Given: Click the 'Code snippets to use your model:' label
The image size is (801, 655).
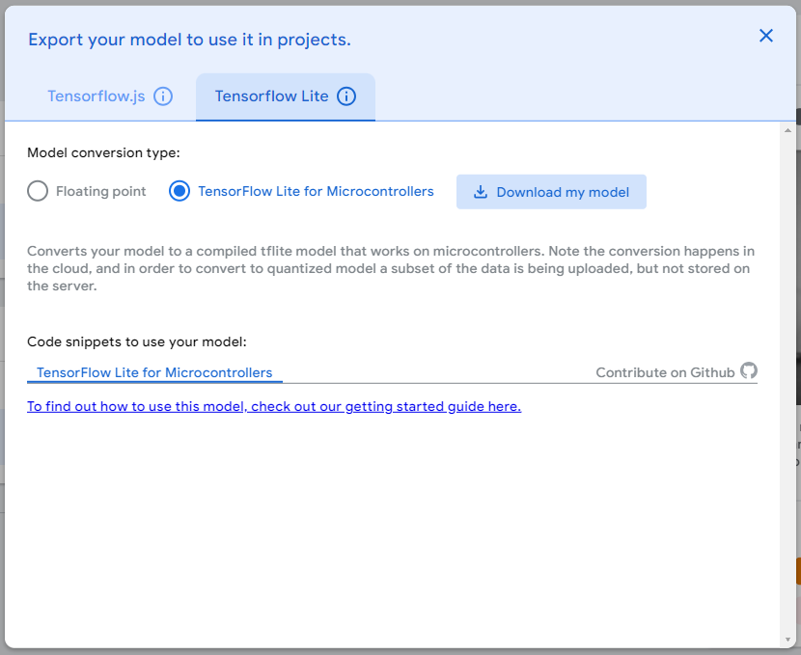Looking at the screenshot, I should 137,341.
